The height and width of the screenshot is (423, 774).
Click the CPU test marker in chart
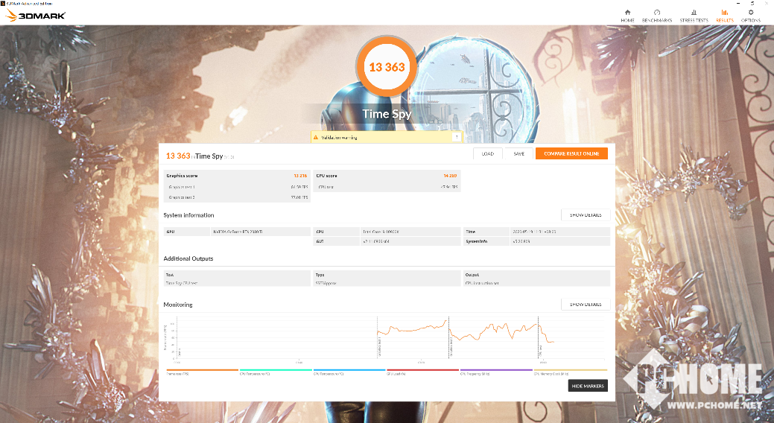coord(541,350)
